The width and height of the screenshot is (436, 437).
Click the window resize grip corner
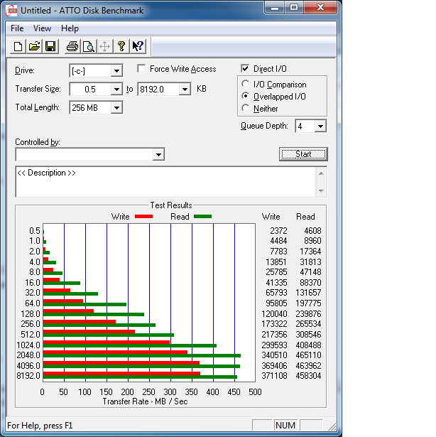[332, 426]
